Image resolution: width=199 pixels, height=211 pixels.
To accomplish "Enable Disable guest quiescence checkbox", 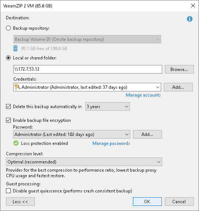I will (x=8, y=191).
